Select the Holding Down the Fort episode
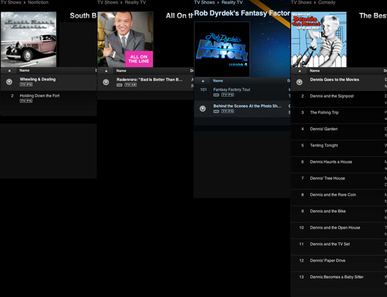Viewport: 387px width, 297px height. pyautogui.click(x=40, y=96)
